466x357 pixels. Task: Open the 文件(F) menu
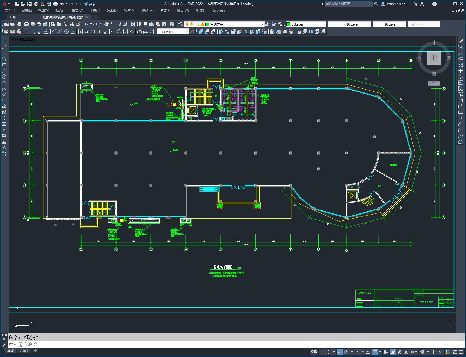10,10
